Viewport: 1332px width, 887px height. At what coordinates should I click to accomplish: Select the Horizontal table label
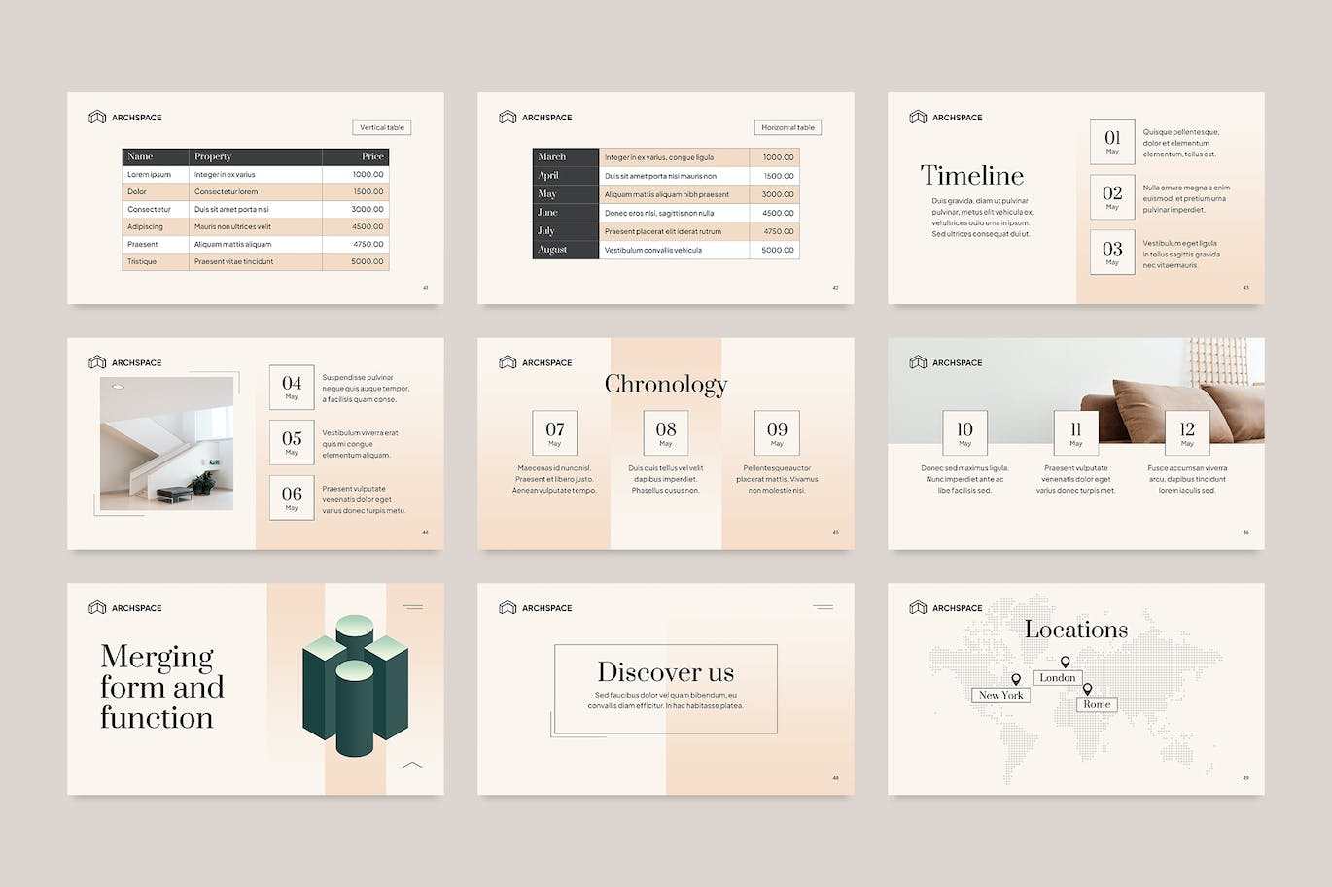pyautogui.click(x=788, y=127)
